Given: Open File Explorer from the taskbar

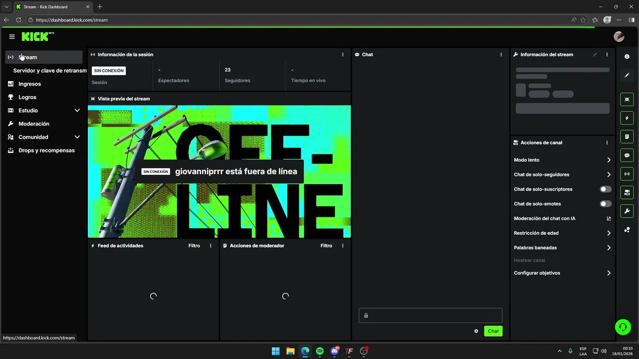Looking at the screenshot, I should click(290, 351).
